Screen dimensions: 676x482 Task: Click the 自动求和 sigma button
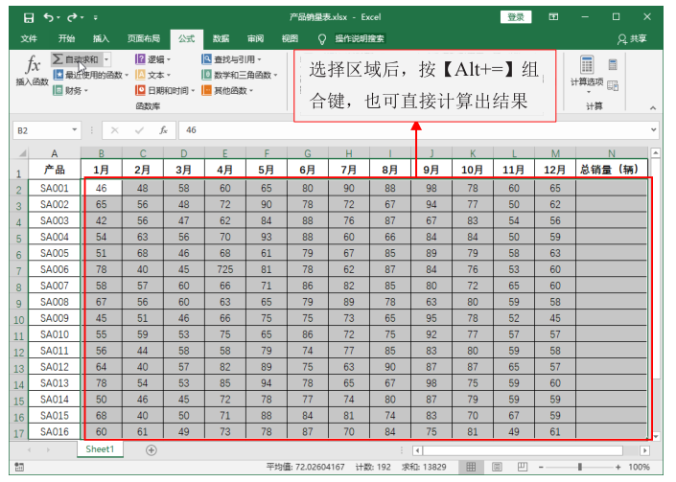(77, 59)
